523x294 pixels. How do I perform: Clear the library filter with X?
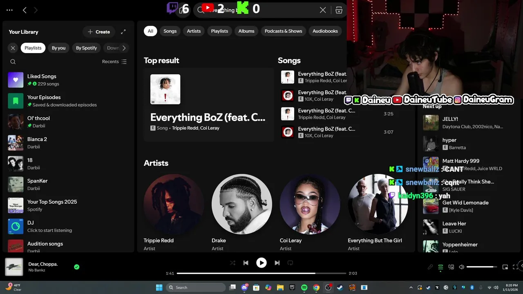tap(13, 48)
